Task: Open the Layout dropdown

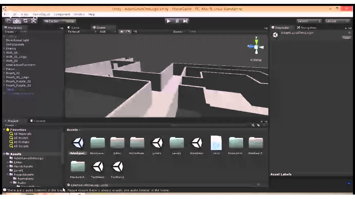Action: coord(338,21)
